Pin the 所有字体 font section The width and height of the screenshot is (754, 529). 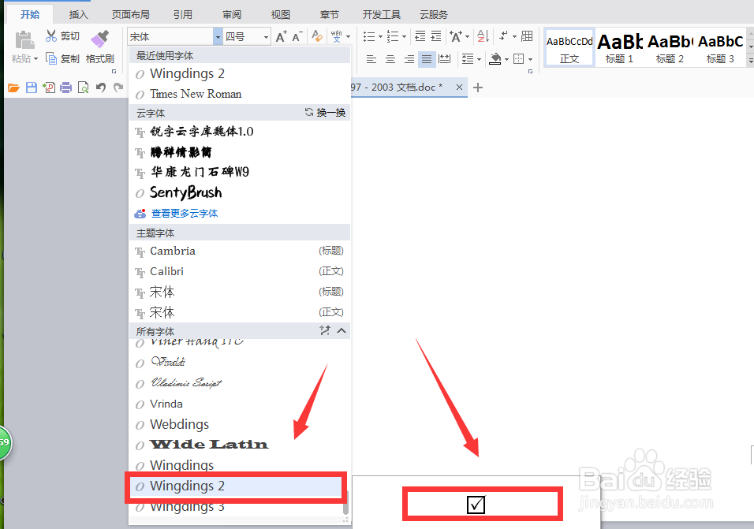pyautogui.click(x=326, y=330)
